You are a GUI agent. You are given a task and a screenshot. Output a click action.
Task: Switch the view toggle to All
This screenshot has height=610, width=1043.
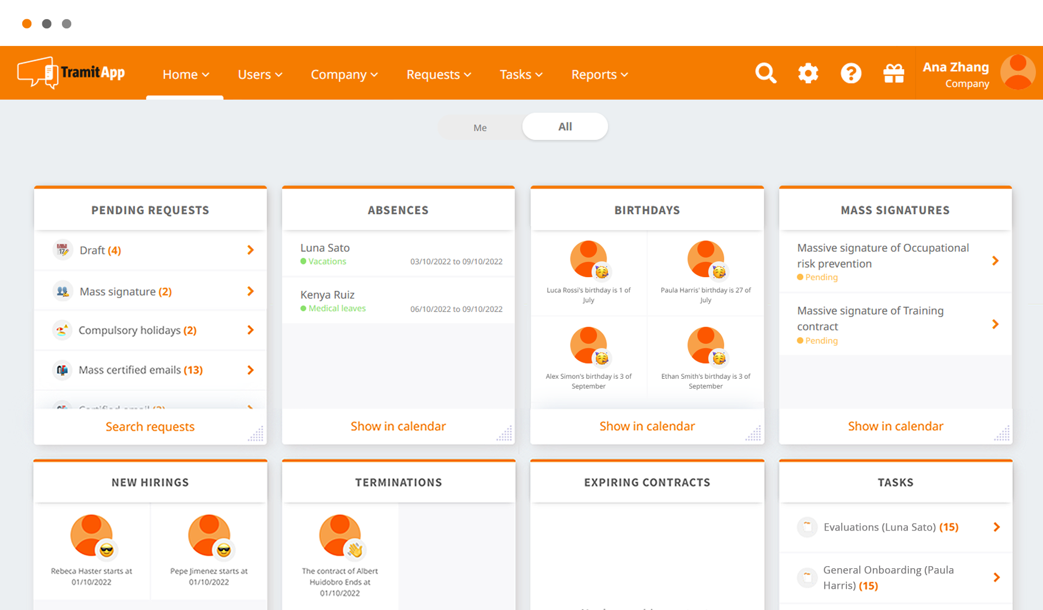coord(565,126)
